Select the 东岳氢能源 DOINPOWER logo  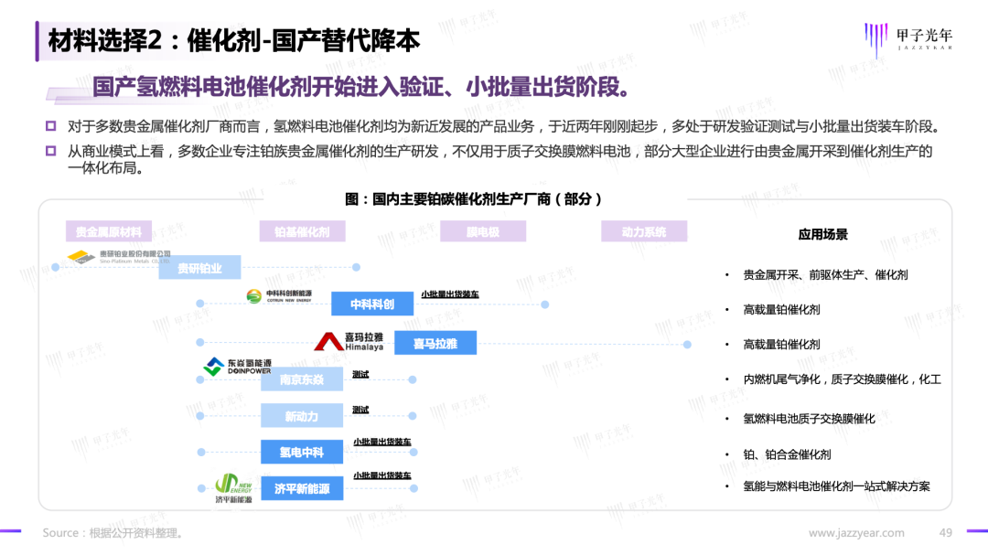(237, 367)
